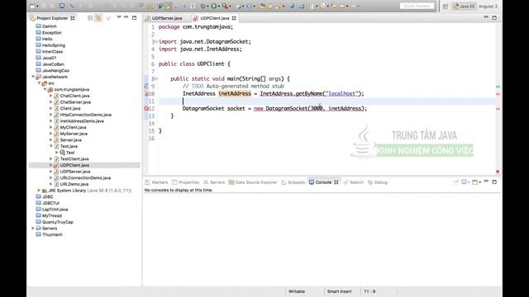Select UDPClient.java in Project Explorer
The width and height of the screenshot is (529, 297).
coord(74,165)
